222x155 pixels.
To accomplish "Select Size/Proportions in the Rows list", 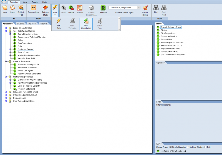I will (x=168, y=33).
